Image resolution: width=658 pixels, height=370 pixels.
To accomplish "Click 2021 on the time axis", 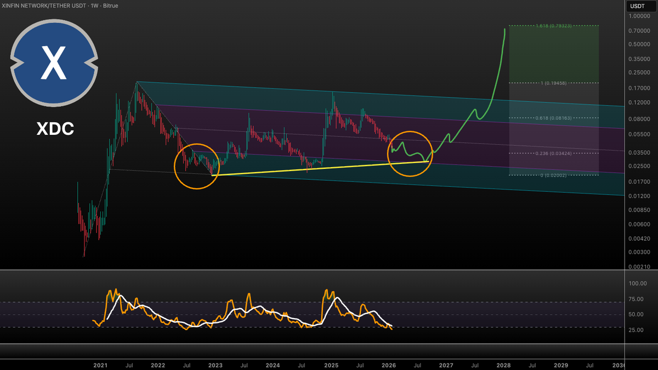I will click(x=100, y=365).
